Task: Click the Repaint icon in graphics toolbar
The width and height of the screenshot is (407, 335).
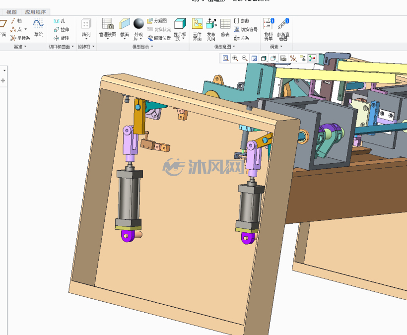Action: click(x=254, y=59)
